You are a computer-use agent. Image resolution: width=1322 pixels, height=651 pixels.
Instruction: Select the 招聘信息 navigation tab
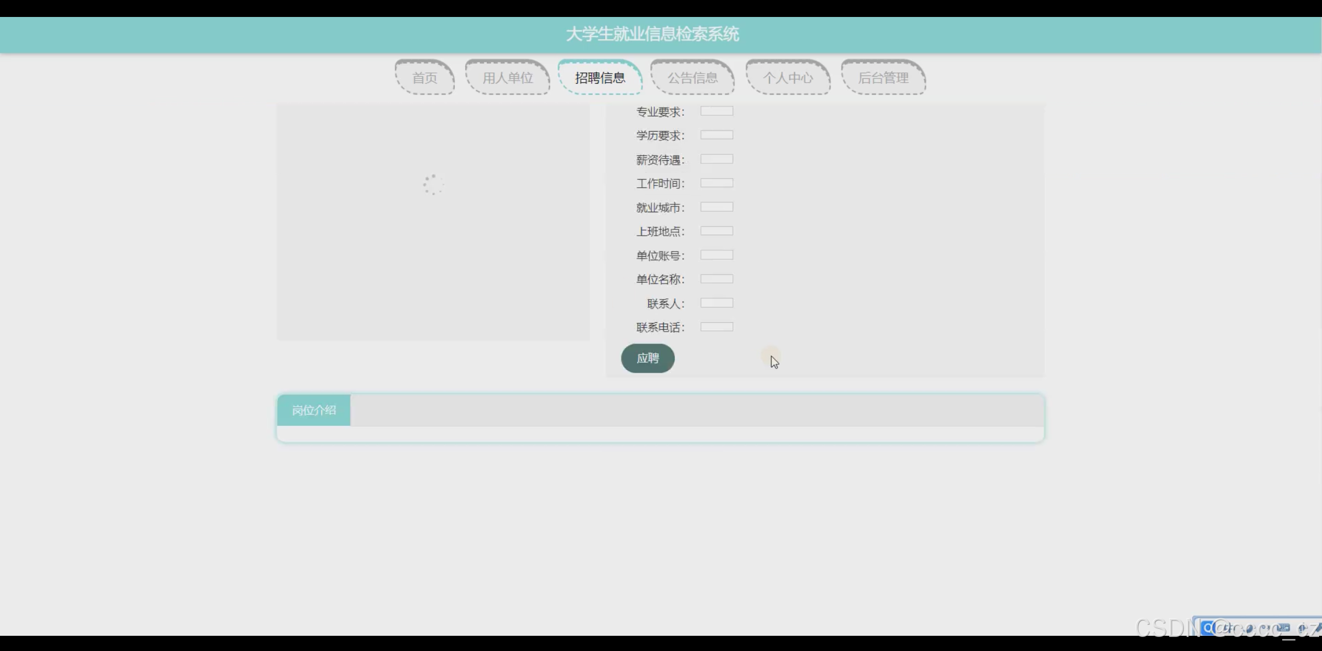[x=600, y=78]
